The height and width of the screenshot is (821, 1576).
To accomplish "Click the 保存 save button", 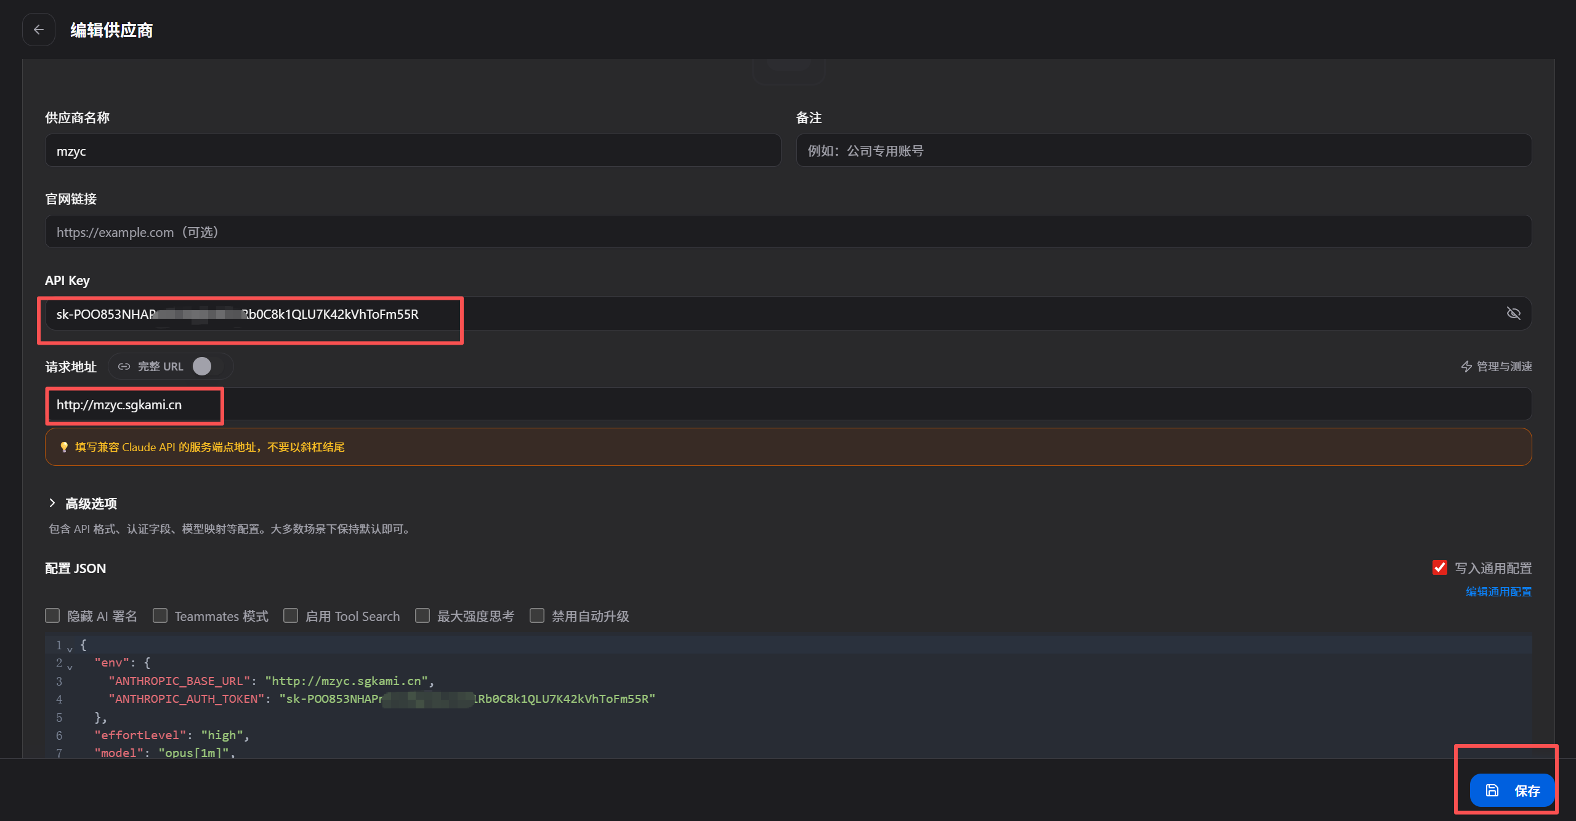I will point(1512,790).
